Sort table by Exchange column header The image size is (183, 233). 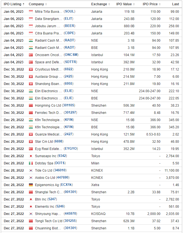point(100,4)
